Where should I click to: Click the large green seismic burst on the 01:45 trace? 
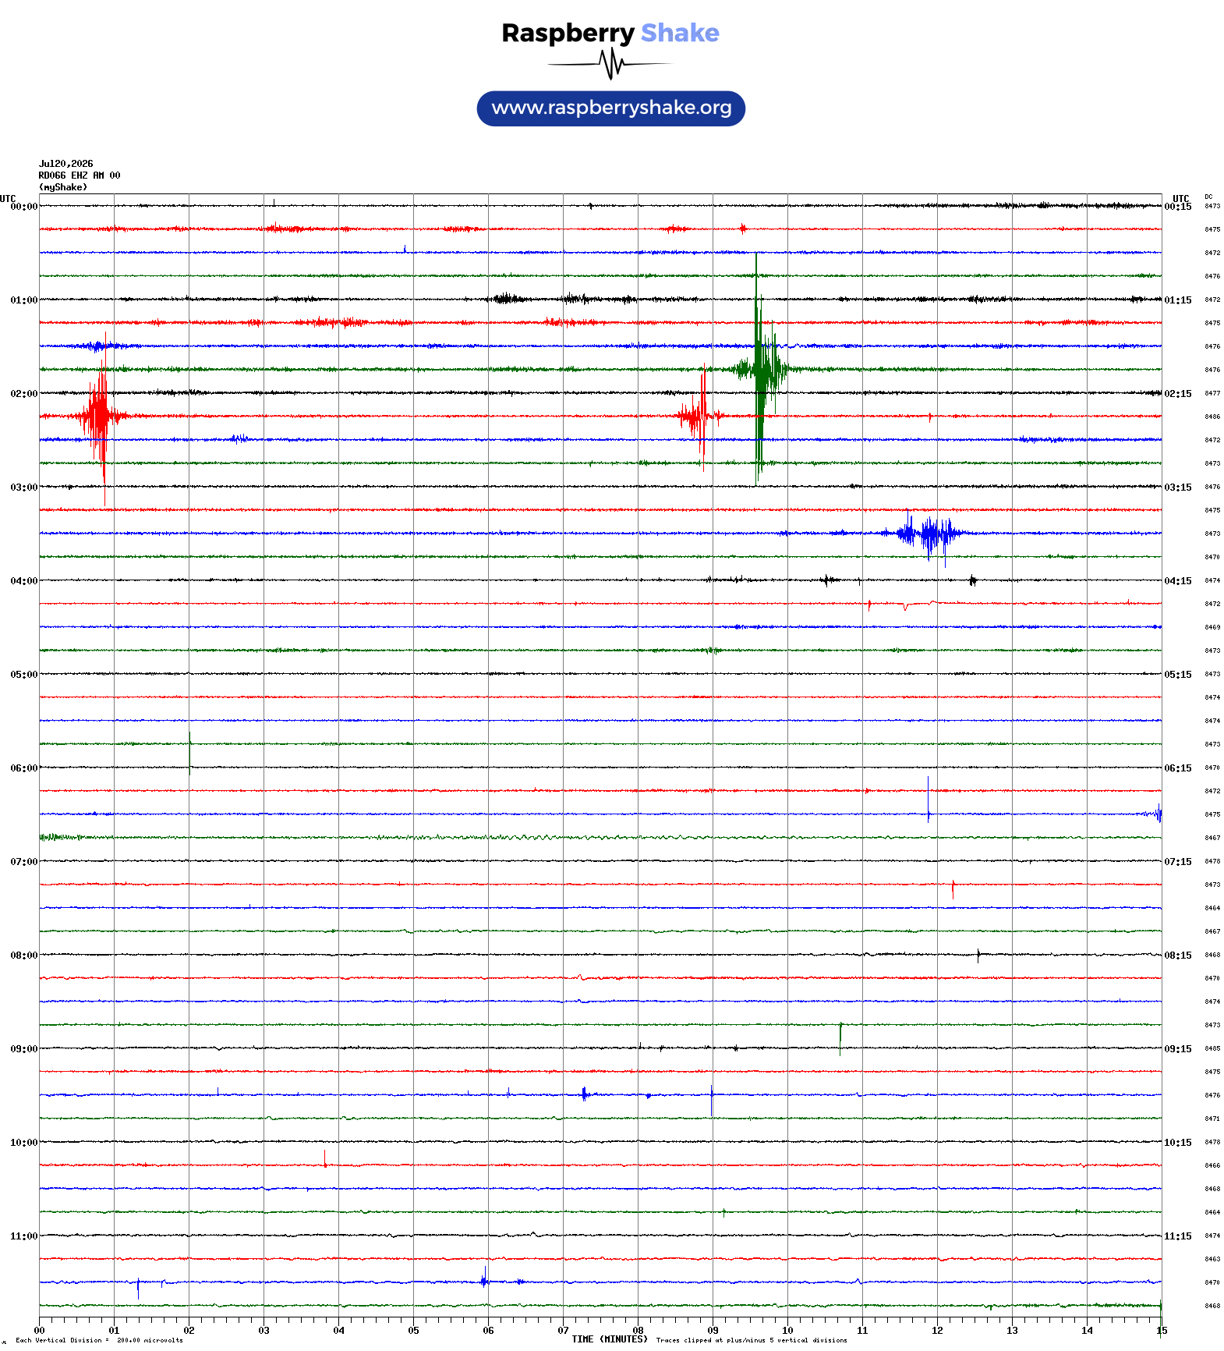761,369
